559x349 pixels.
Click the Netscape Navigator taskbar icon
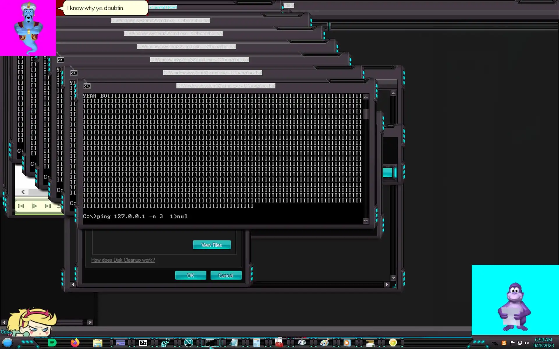pos(189,343)
